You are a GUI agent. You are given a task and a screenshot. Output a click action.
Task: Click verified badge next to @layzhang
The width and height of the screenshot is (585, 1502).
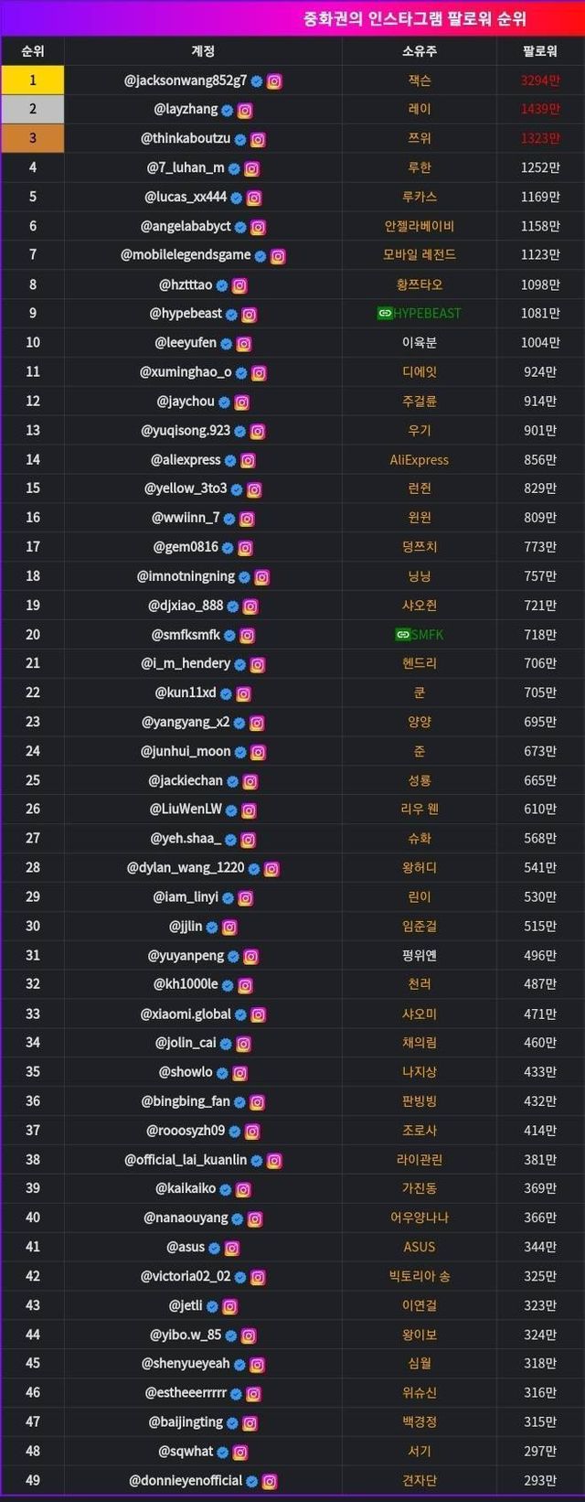pyautogui.click(x=228, y=111)
